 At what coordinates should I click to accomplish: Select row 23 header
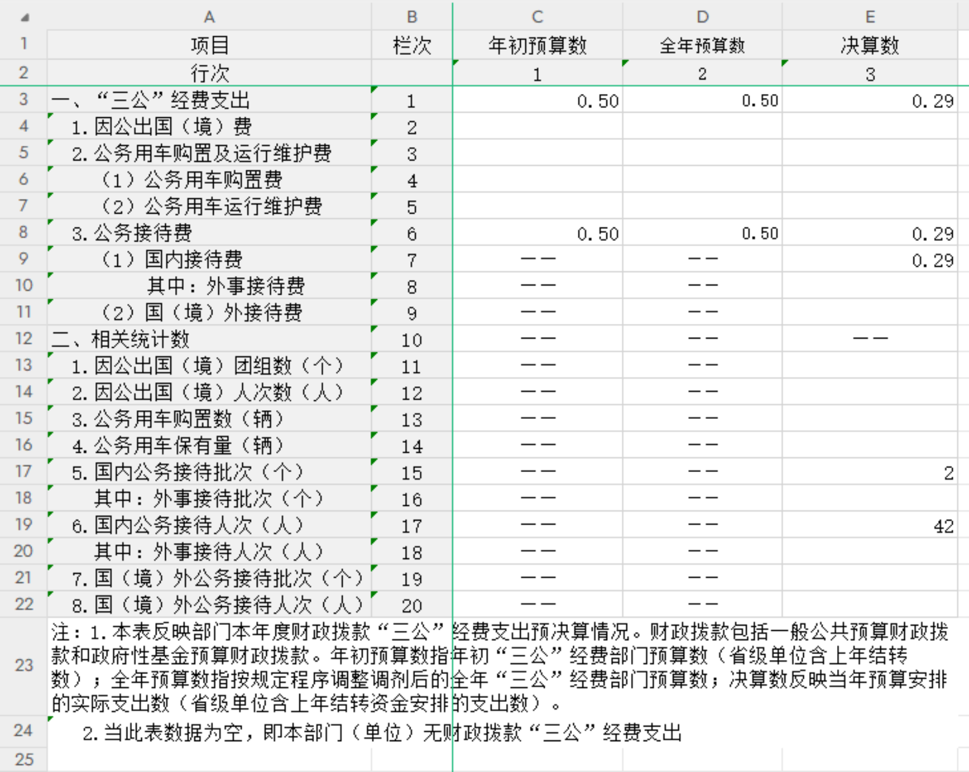coord(23,665)
